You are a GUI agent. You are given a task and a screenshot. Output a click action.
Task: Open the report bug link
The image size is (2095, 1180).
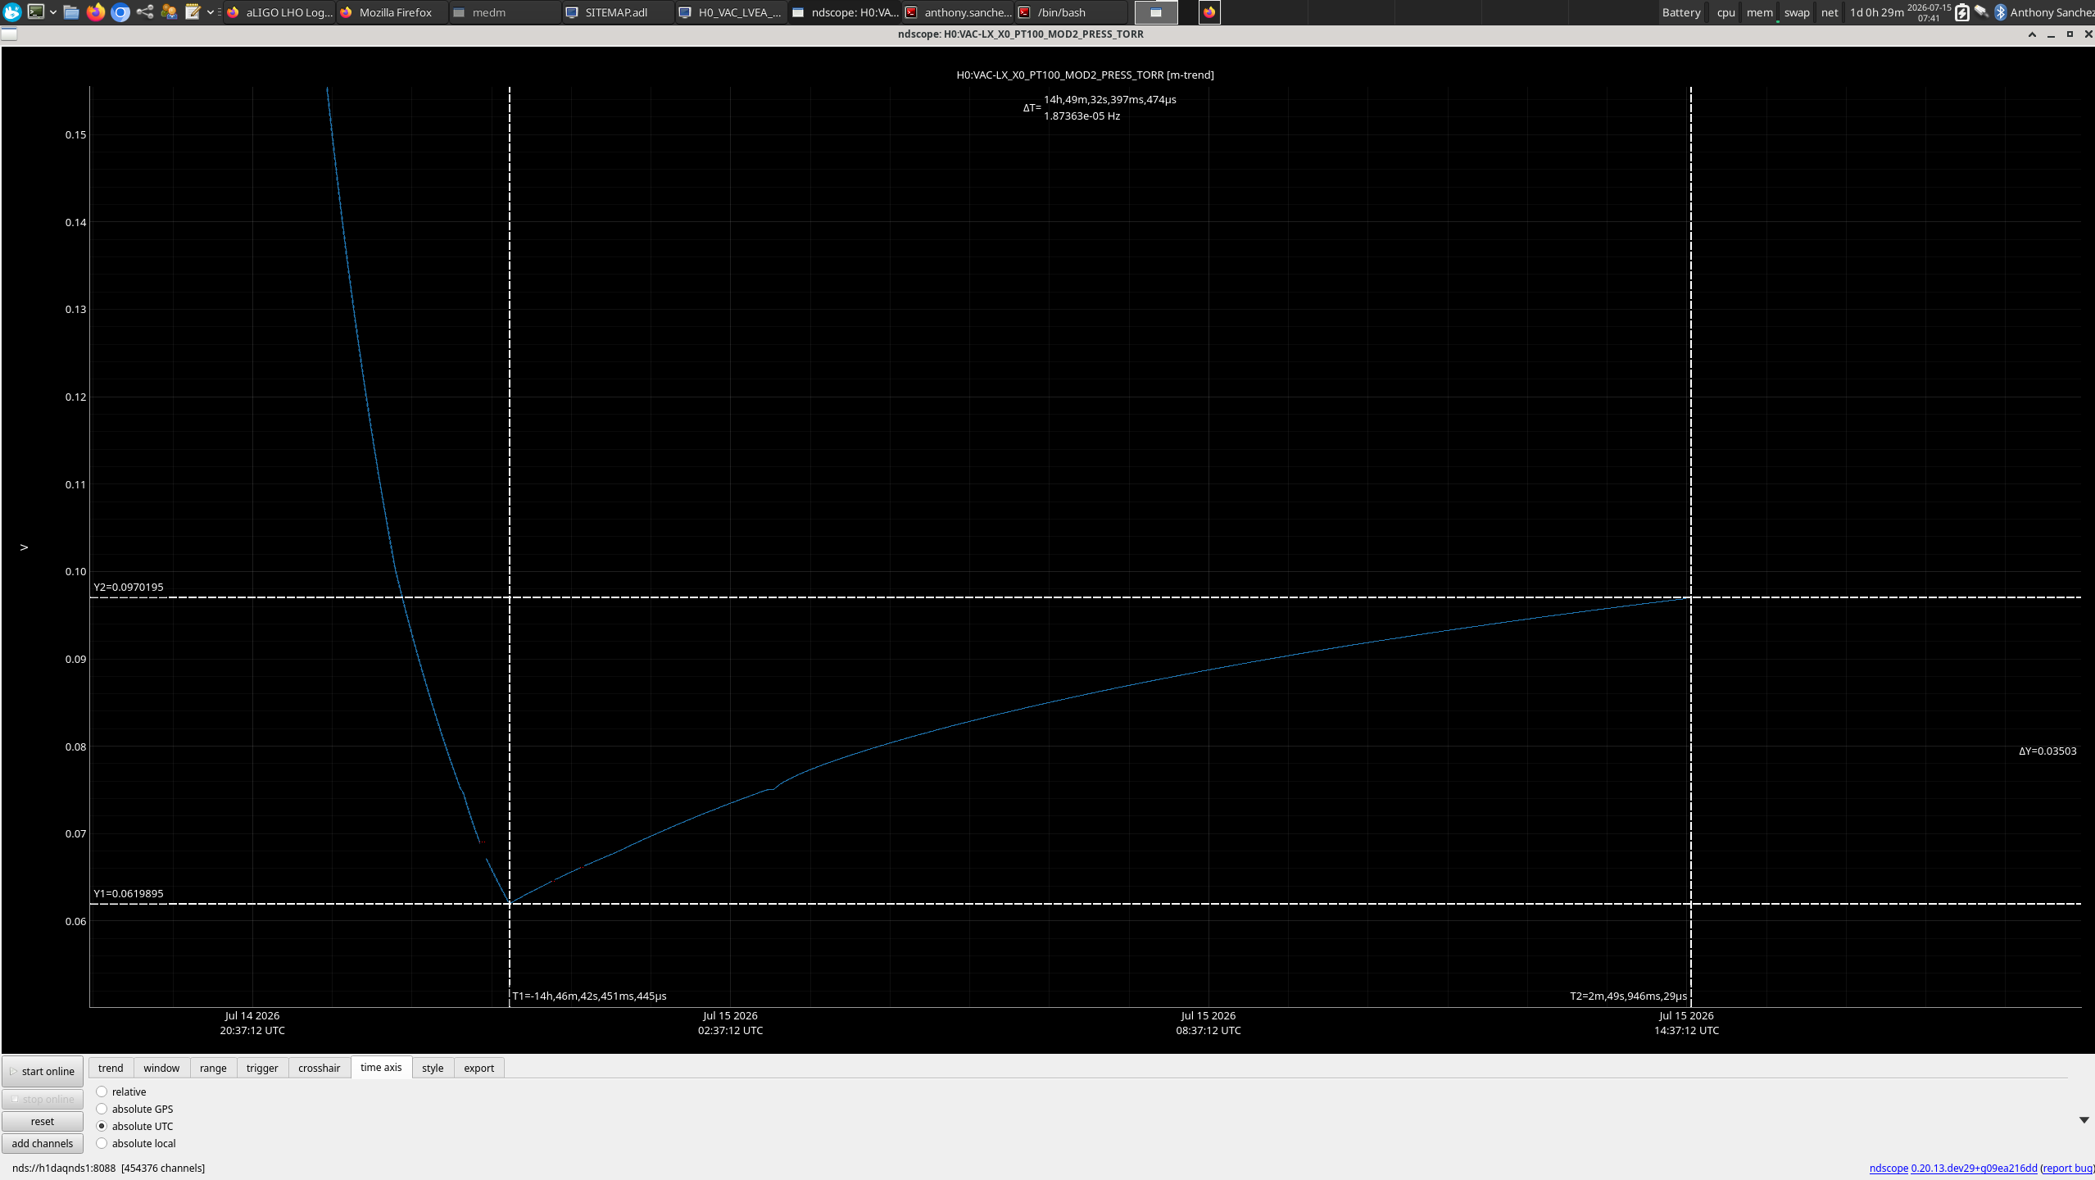pos(2068,1168)
